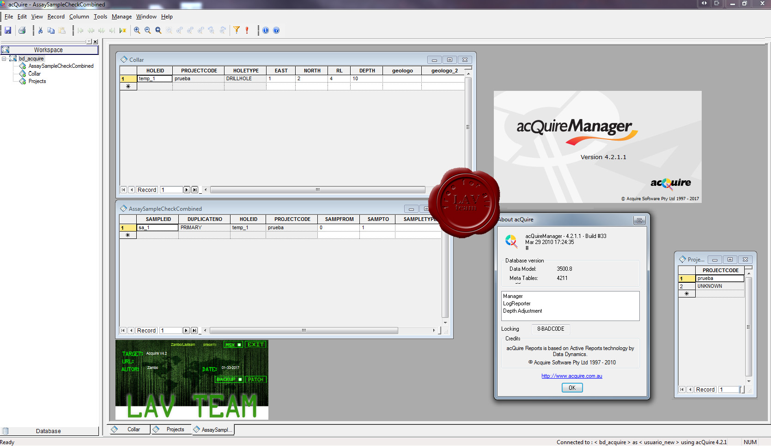Click the Zoom Out magnifier icon
Image resolution: width=771 pixels, height=446 pixels.
click(x=148, y=30)
